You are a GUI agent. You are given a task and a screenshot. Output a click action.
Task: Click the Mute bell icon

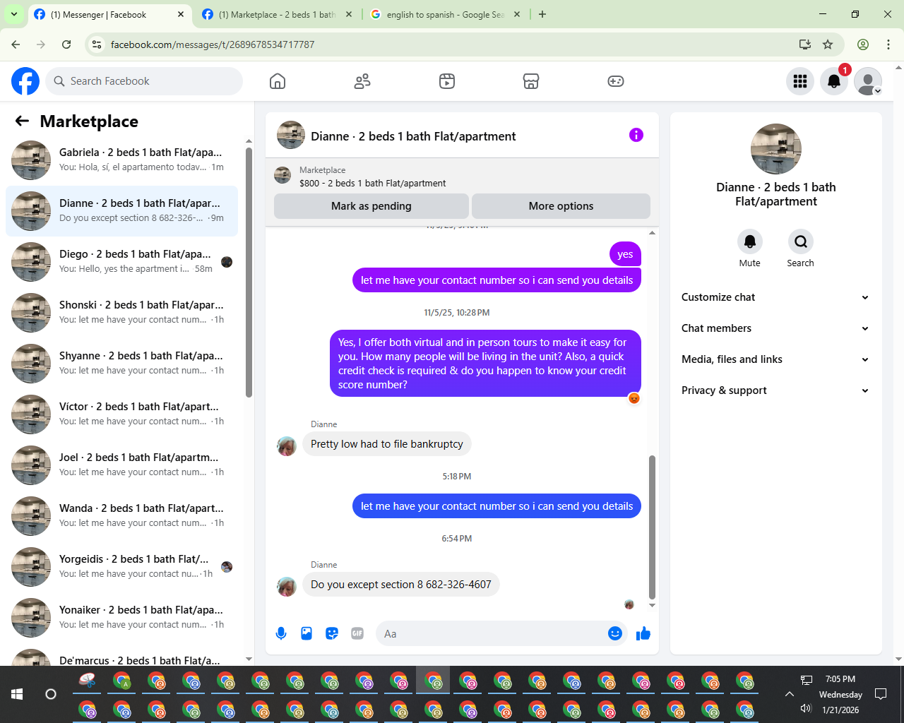click(750, 241)
